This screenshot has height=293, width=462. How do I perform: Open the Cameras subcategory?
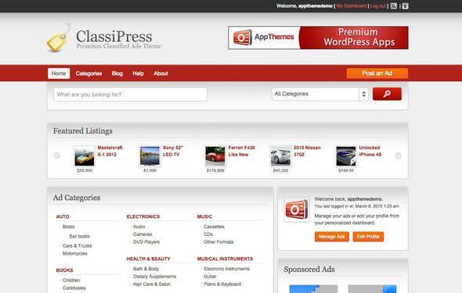[143, 234]
